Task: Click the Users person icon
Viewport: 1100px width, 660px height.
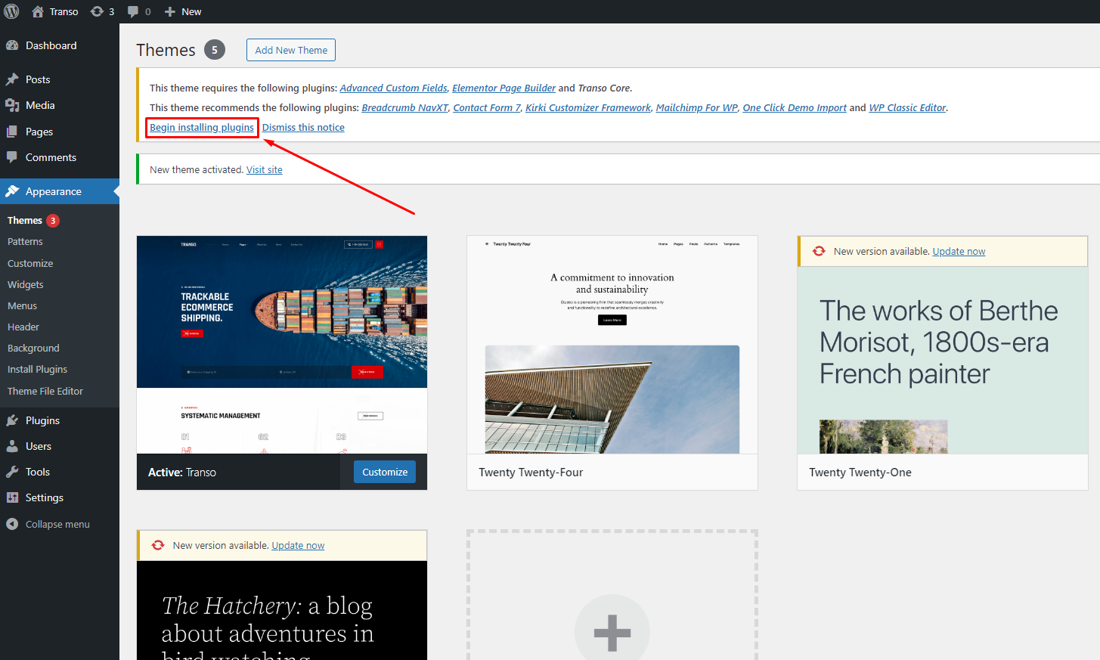Action: coord(12,446)
